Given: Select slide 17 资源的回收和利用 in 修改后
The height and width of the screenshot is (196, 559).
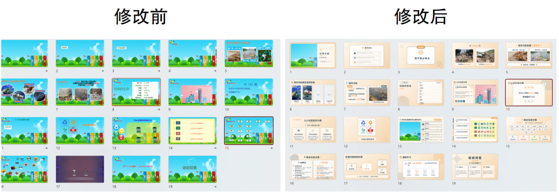Looking at the screenshot, I should (367, 167).
